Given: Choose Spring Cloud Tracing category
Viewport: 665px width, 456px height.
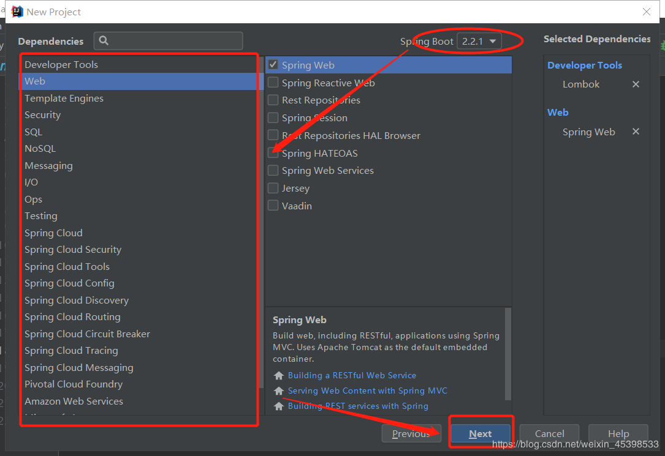Looking at the screenshot, I should [x=139, y=350].
